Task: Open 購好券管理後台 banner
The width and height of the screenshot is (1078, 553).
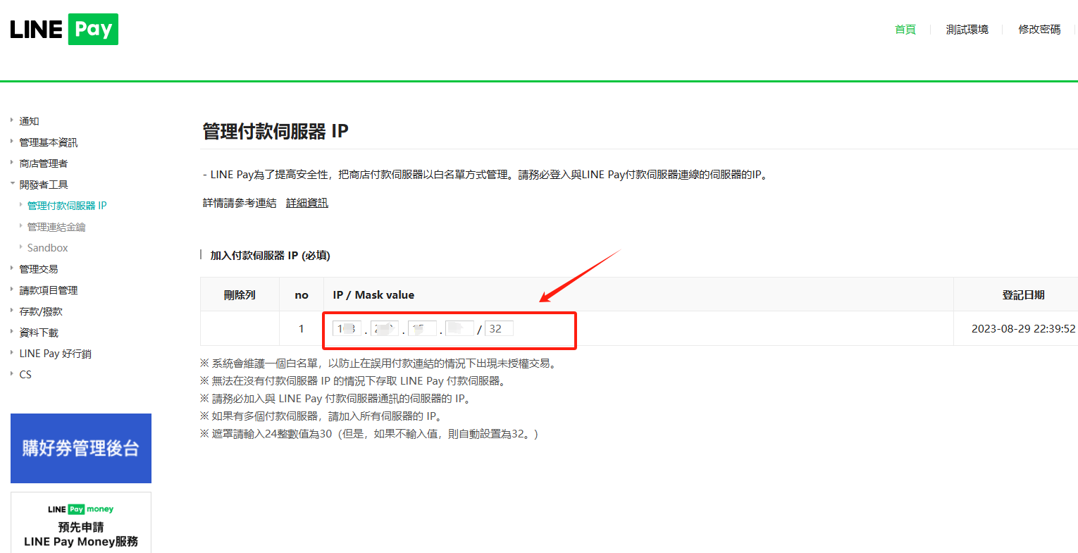Action: click(81, 448)
